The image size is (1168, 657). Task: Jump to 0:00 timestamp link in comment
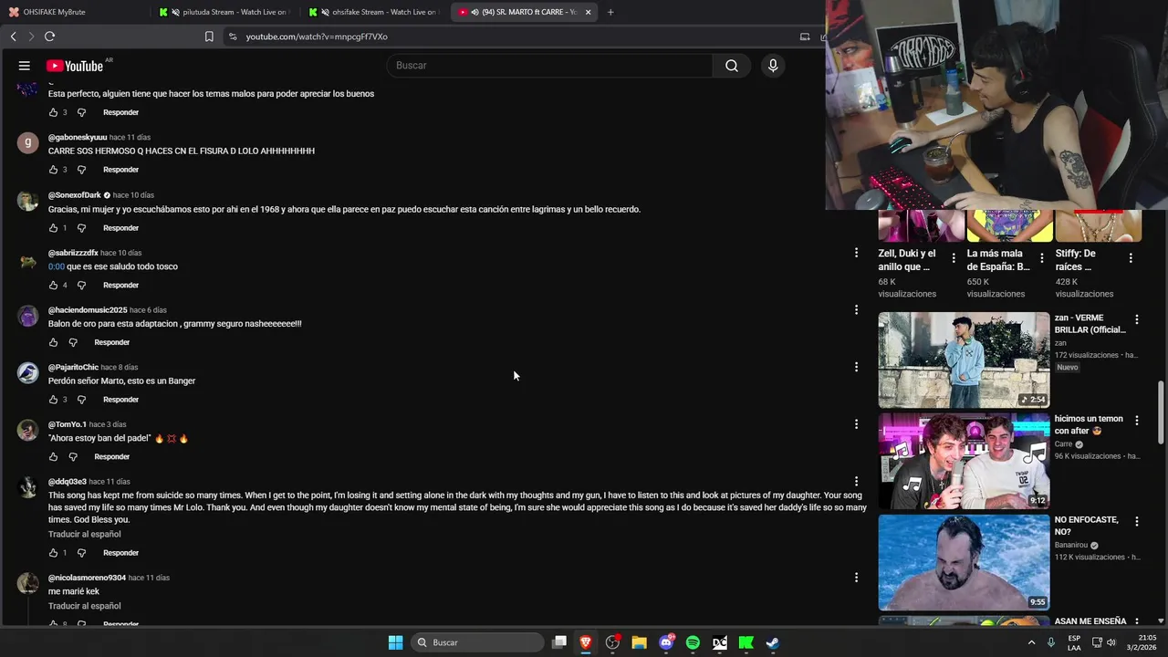[57, 266]
